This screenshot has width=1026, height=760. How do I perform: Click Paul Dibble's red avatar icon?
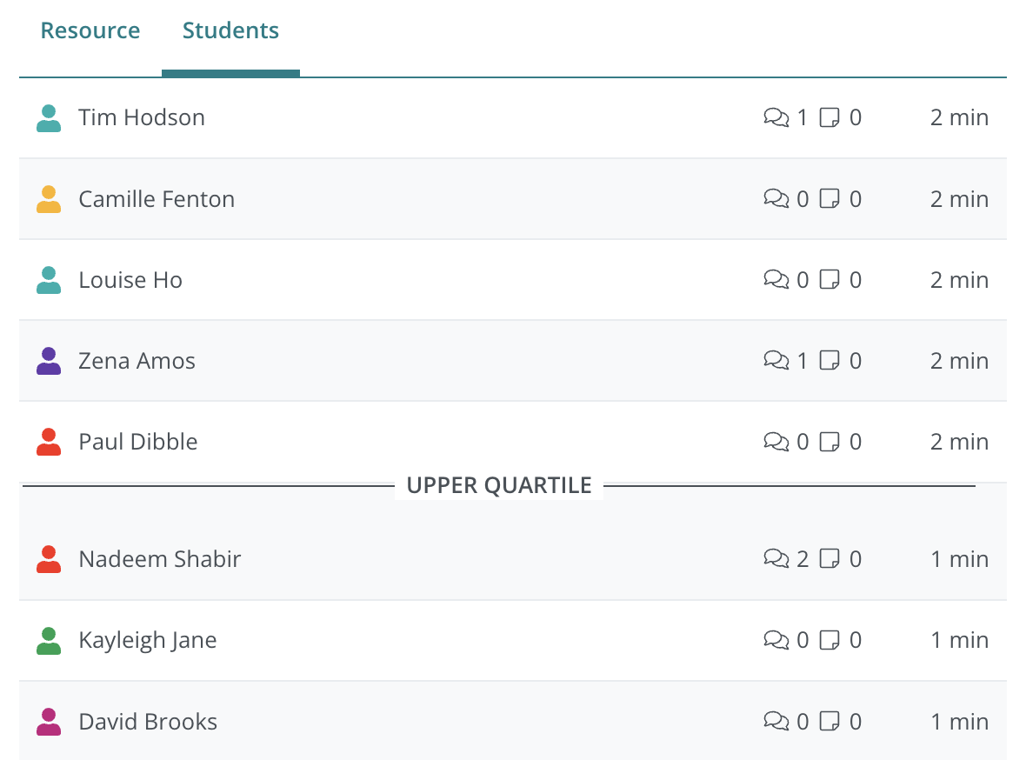(x=49, y=442)
